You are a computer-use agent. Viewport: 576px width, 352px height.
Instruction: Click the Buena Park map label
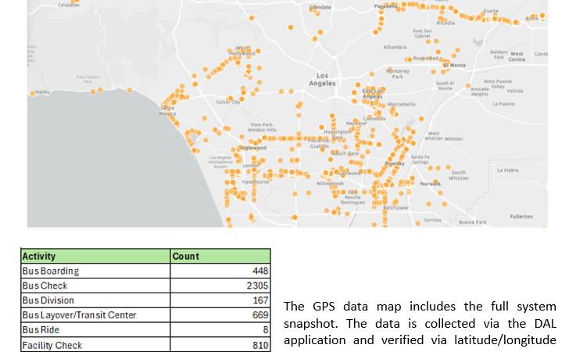473,222
